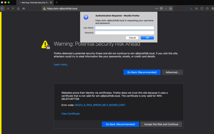Focus the User Name input field
The height and width of the screenshot is (134, 214).
click(125, 28)
